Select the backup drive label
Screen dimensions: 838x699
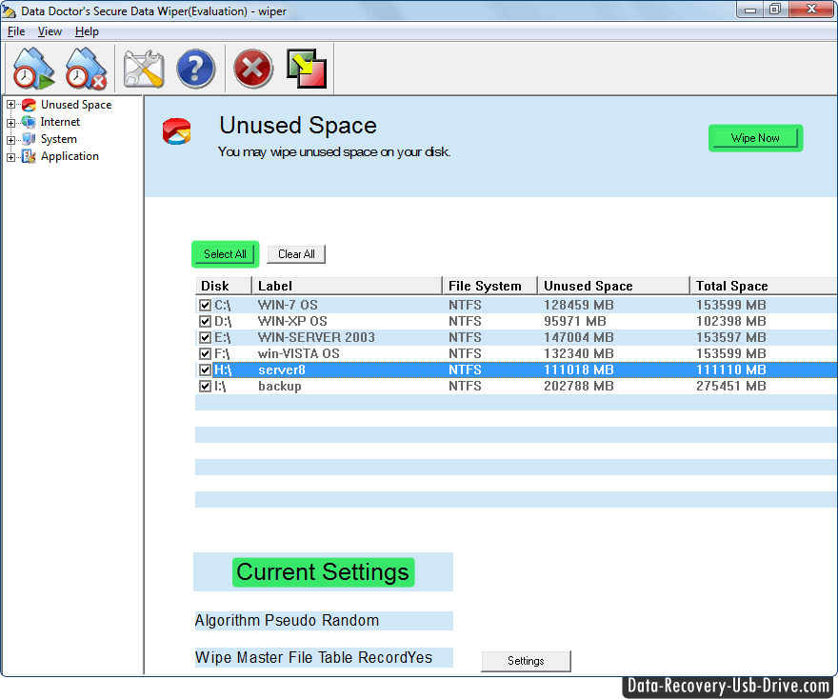(x=280, y=387)
